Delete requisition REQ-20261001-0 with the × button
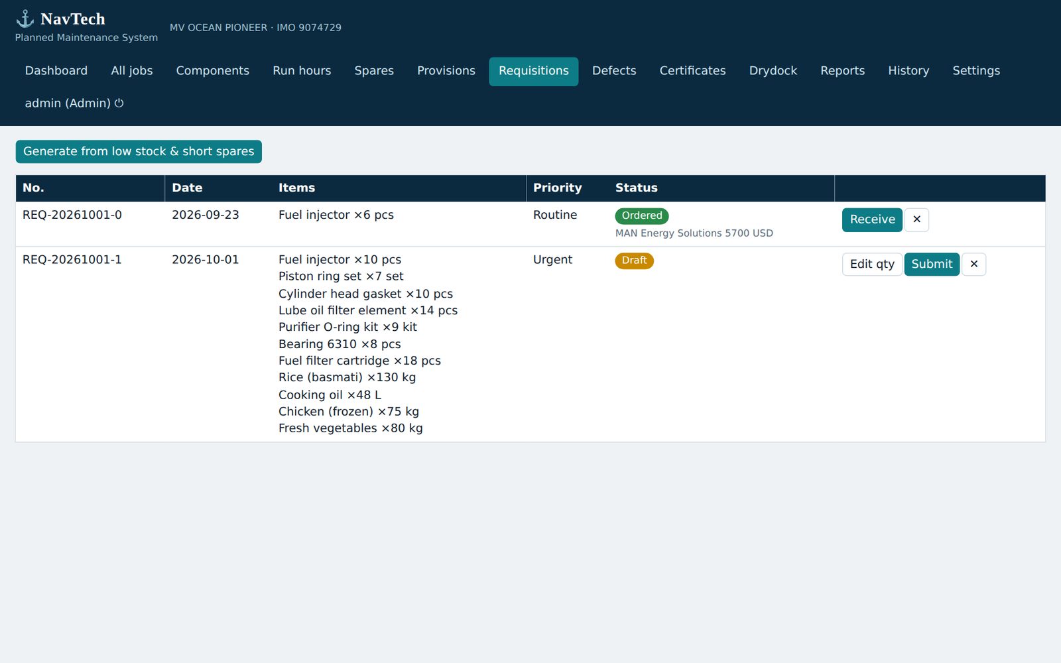1061x663 pixels. pos(916,219)
